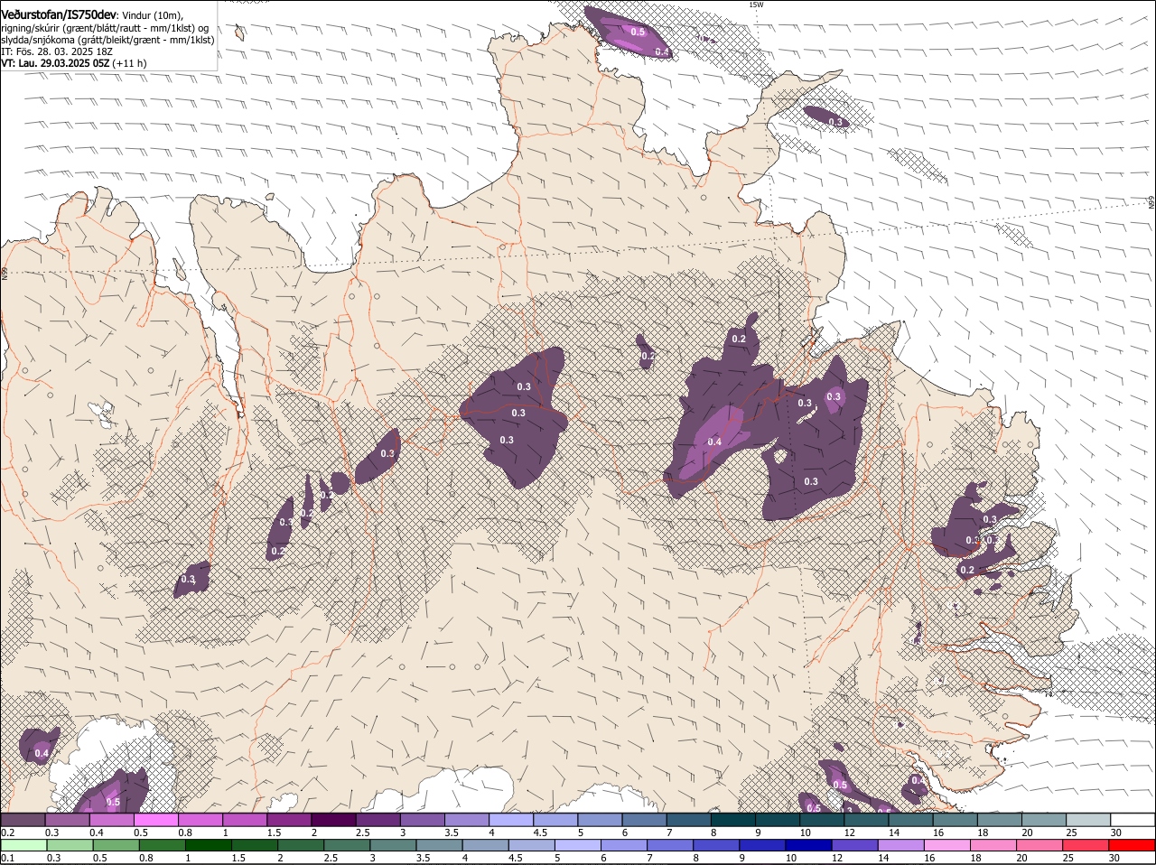Pick the white 30+ snow legend swatch
The image size is (1156, 865).
point(1132,819)
